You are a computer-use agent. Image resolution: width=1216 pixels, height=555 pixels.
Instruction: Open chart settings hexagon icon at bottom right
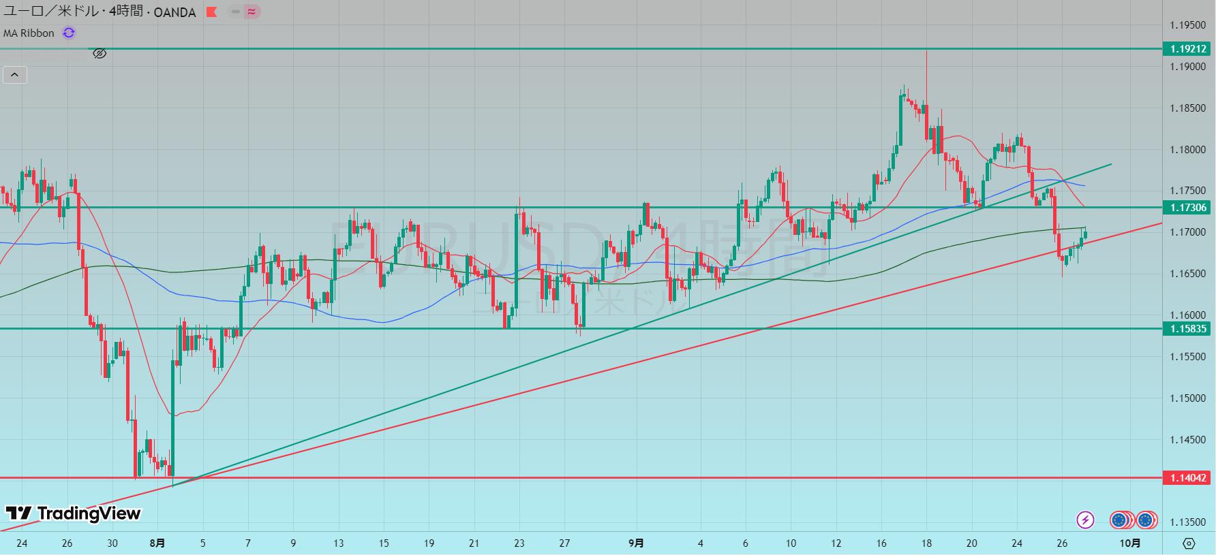click(1189, 543)
